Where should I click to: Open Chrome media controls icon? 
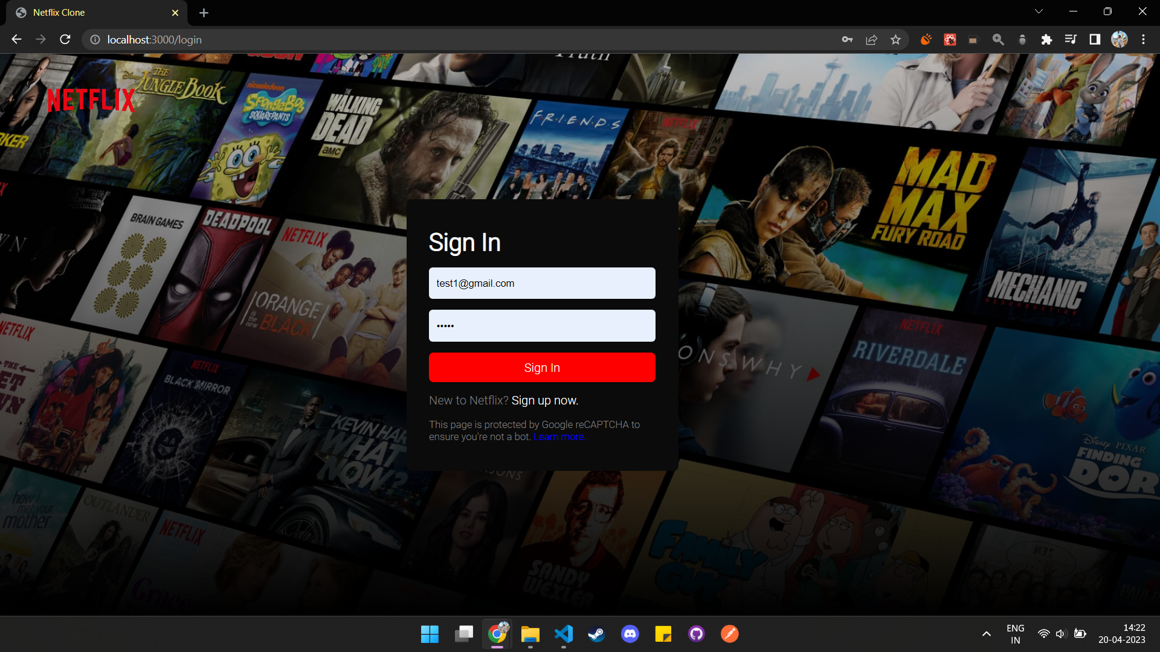tap(1071, 39)
